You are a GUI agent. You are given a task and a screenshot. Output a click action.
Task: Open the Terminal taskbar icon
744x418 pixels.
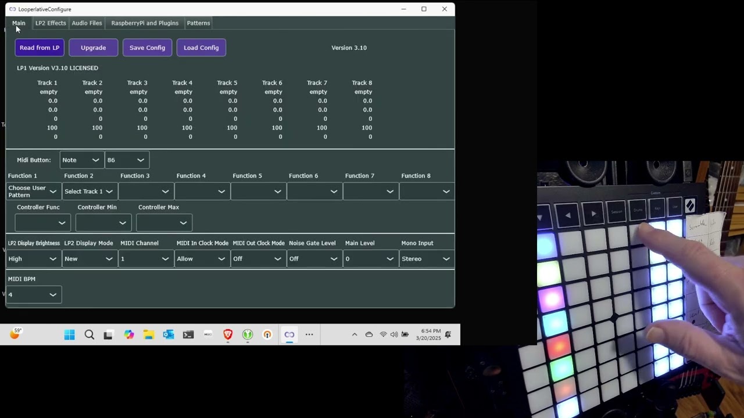(x=188, y=334)
